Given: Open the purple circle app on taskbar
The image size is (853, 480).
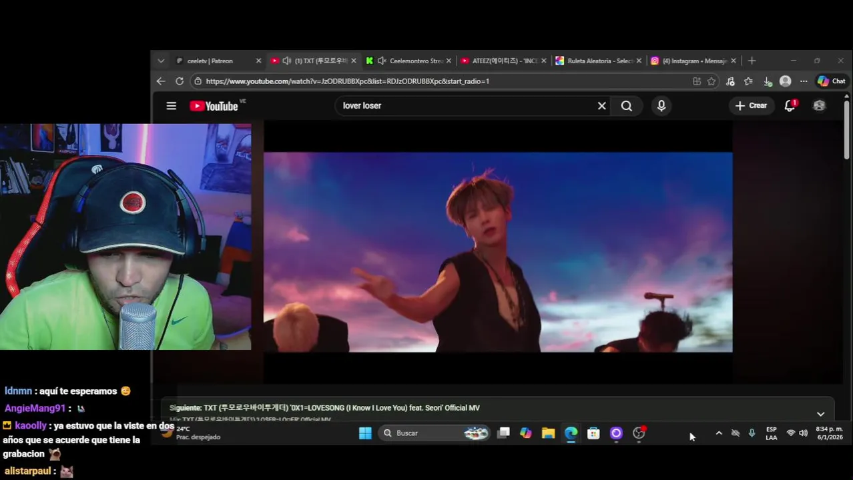Looking at the screenshot, I should pyautogui.click(x=616, y=433).
